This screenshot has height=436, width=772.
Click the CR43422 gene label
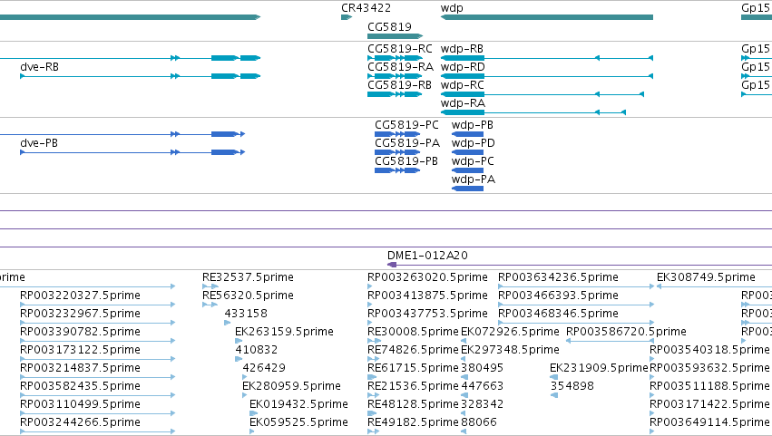coord(366,8)
